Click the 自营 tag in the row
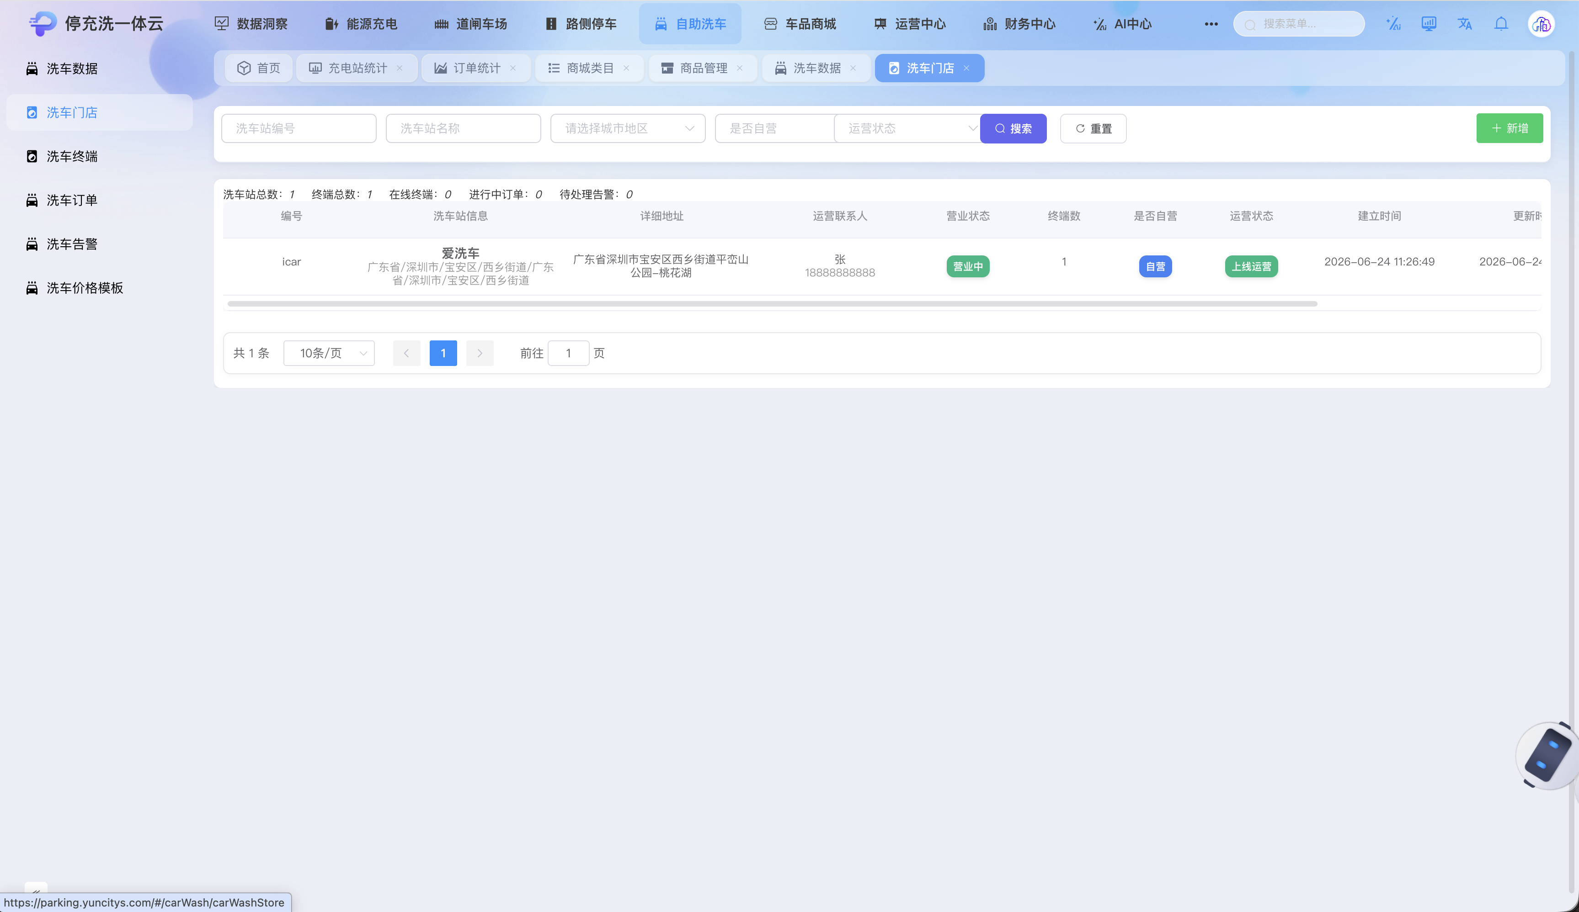 (x=1155, y=266)
